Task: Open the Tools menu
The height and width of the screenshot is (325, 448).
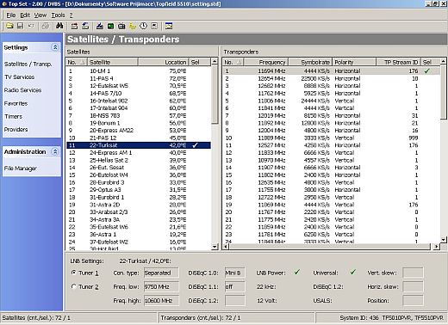Action: tap(58, 15)
